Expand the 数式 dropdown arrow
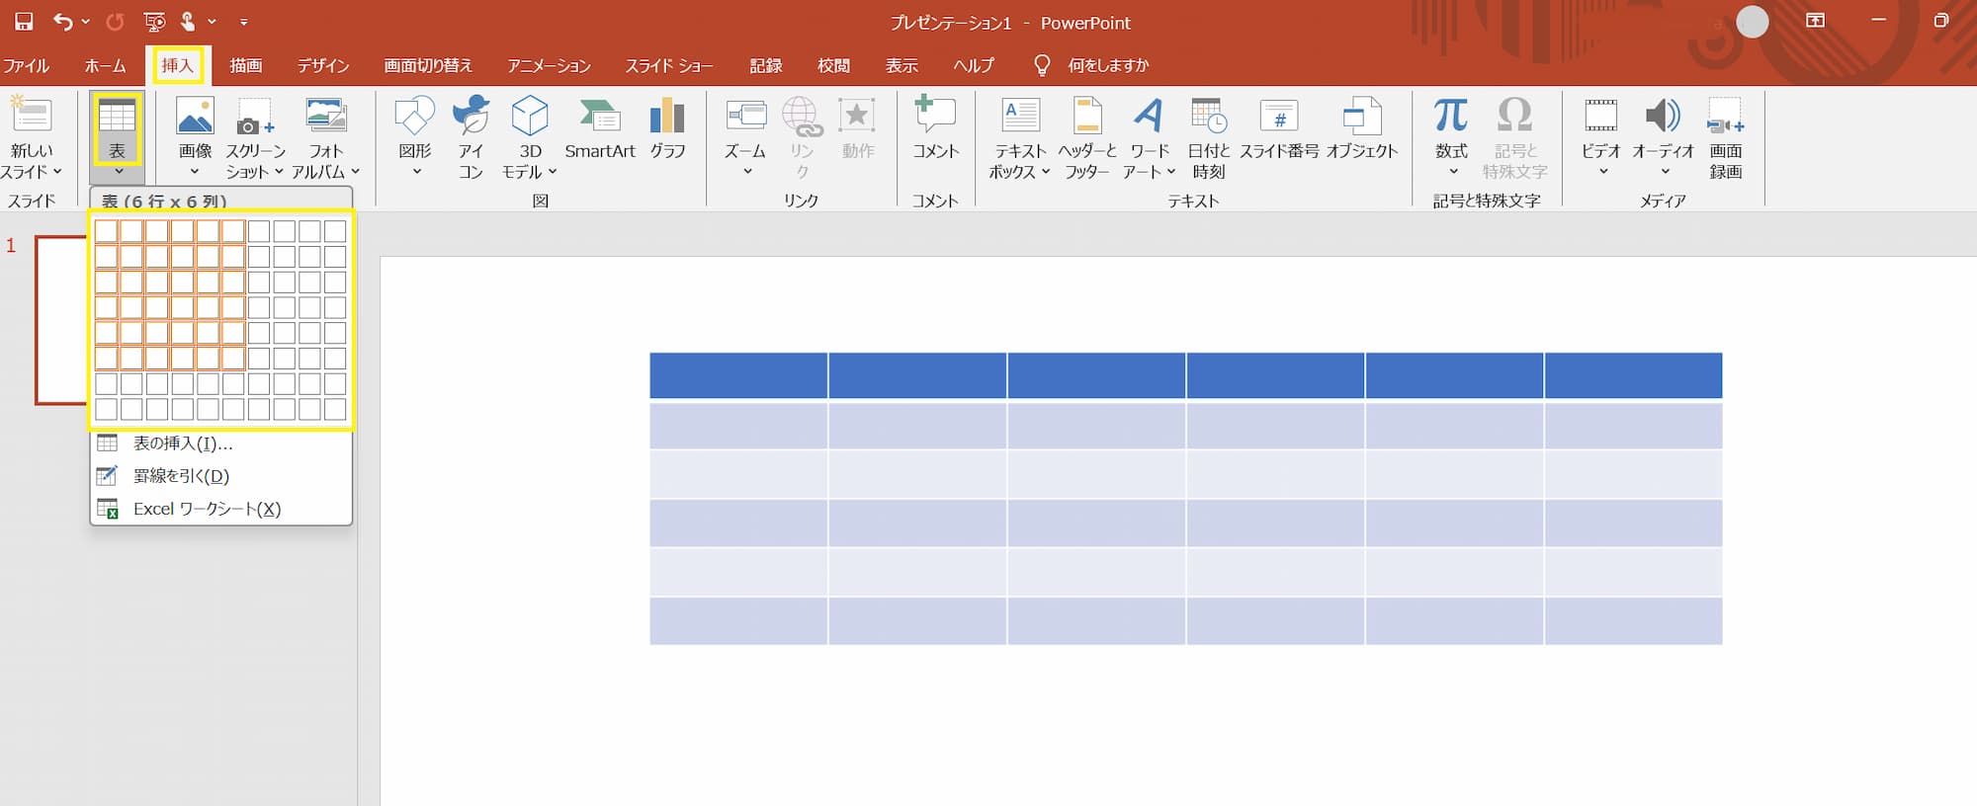 click(x=1453, y=172)
